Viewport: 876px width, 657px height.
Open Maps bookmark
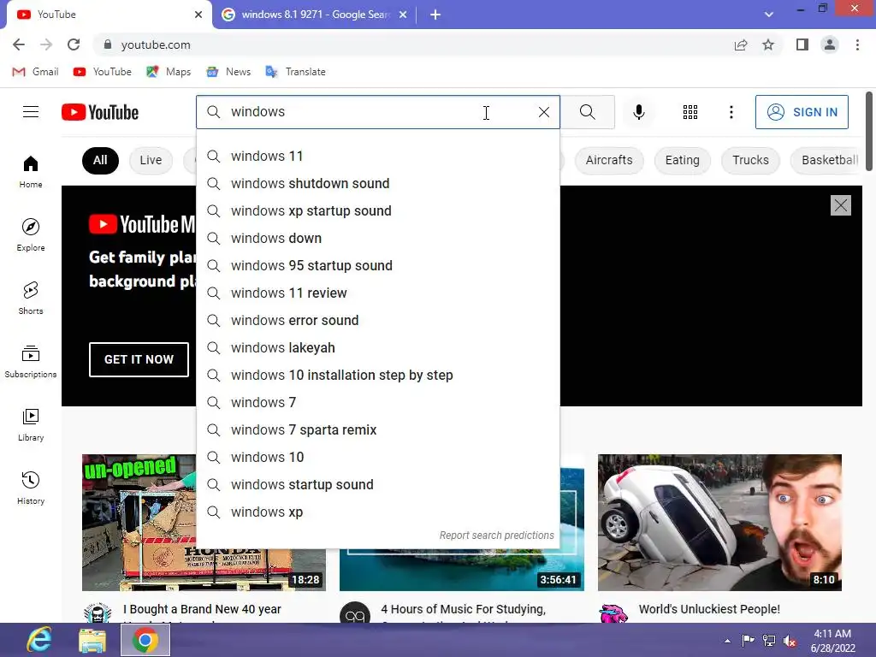tap(169, 72)
